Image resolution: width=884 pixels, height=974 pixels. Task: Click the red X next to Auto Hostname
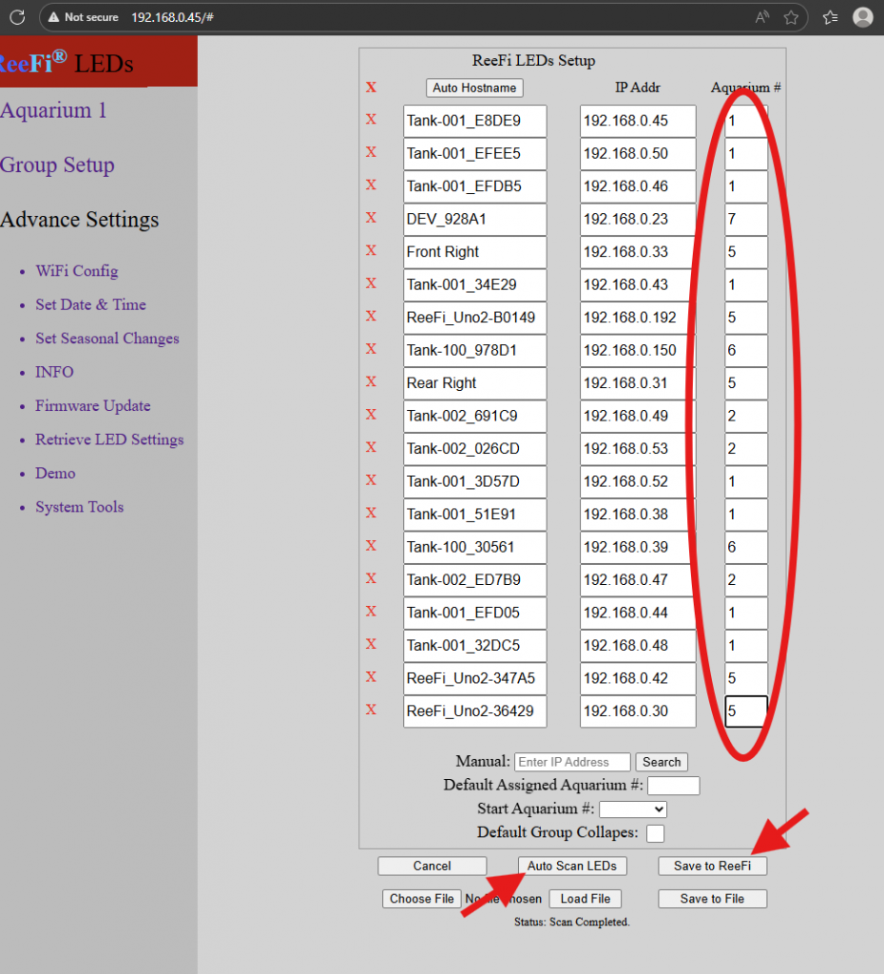pyautogui.click(x=372, y=88)
